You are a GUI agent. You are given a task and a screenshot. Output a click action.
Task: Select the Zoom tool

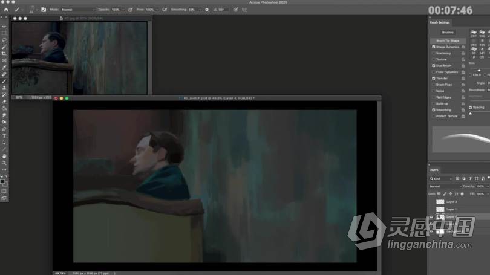coord(4,163)
